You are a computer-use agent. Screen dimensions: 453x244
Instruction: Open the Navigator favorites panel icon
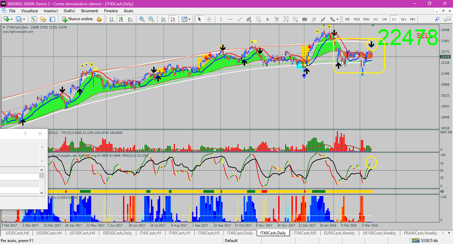(x=43, y=19)
